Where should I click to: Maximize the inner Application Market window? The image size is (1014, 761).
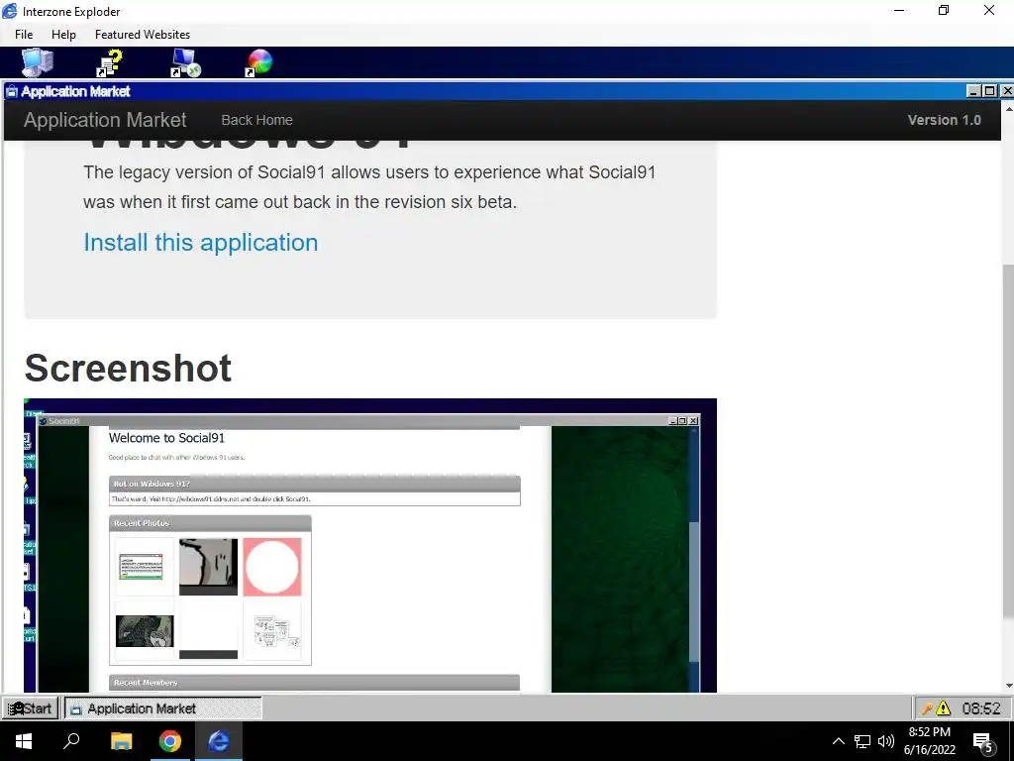click(x=989, y=91)
